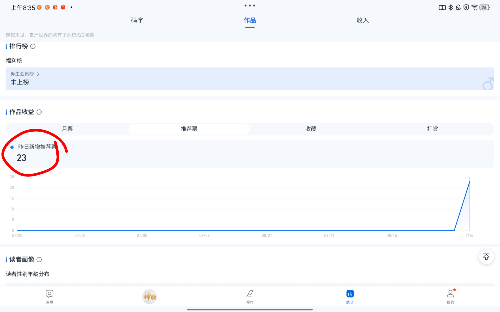The width and height of the screenshot is (500, 312).
Task: Click info icon beside 作品收益
Action: tap(39, 112)
